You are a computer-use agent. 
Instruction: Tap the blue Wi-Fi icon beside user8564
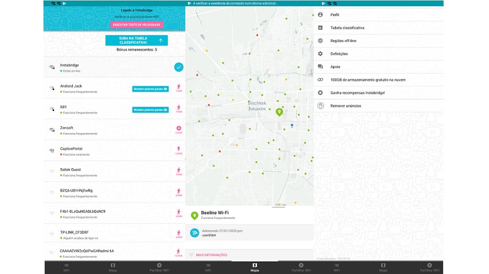click(x=194, y=233)
